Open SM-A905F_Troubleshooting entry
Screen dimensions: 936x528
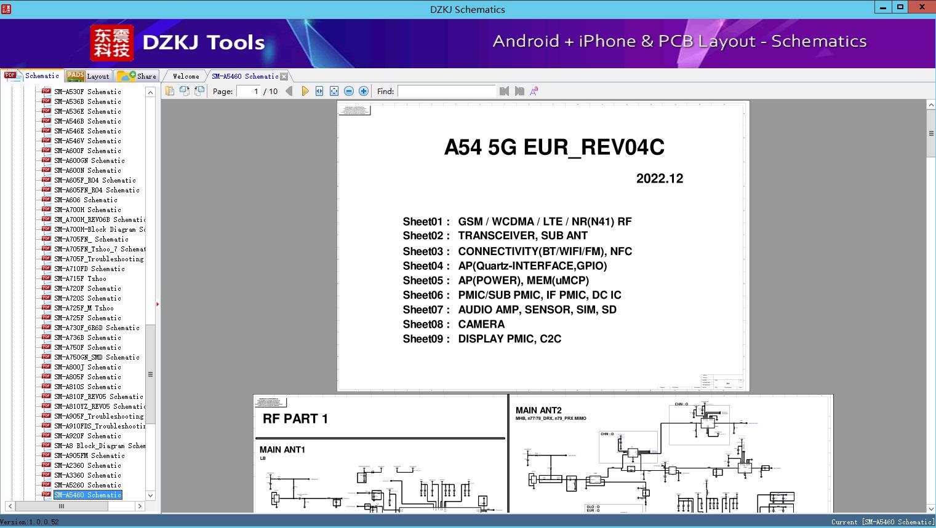click(98, 416)
